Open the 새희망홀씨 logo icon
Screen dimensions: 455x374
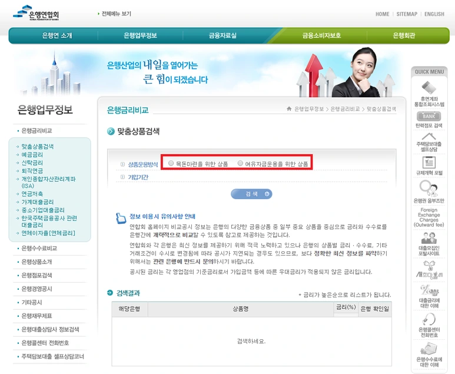[429, 270]
